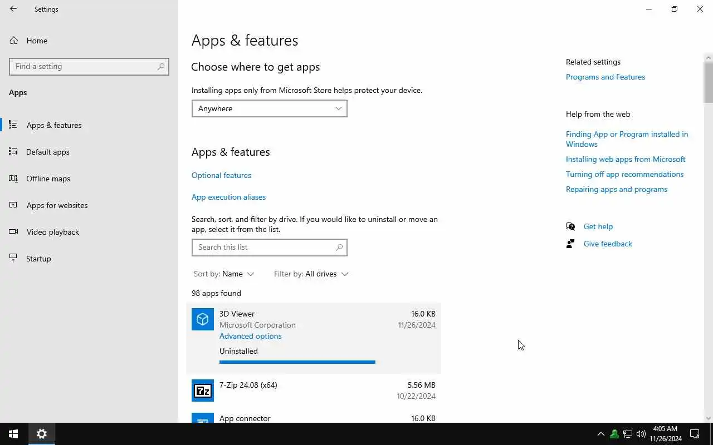This screenshot has width=713, height=445.
Task: Open Optional features link
Action: point(221,175)
